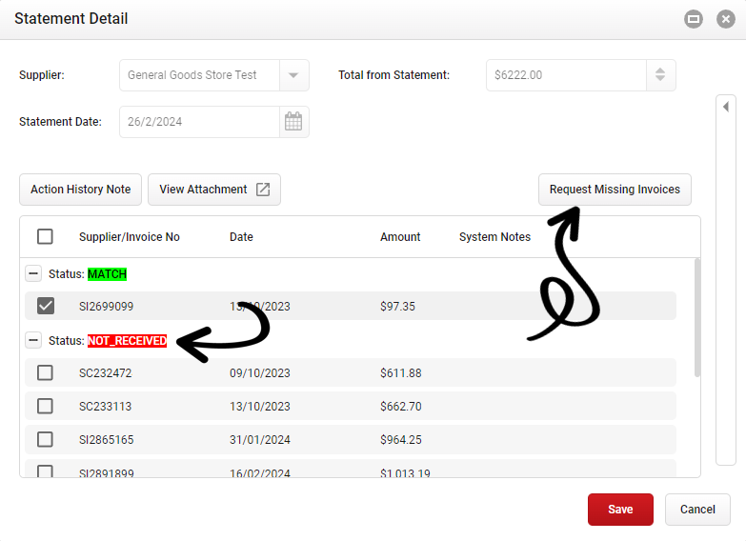
Task: Uncheck the SI2699099 invoice checkbox
Action: [45, 306]
